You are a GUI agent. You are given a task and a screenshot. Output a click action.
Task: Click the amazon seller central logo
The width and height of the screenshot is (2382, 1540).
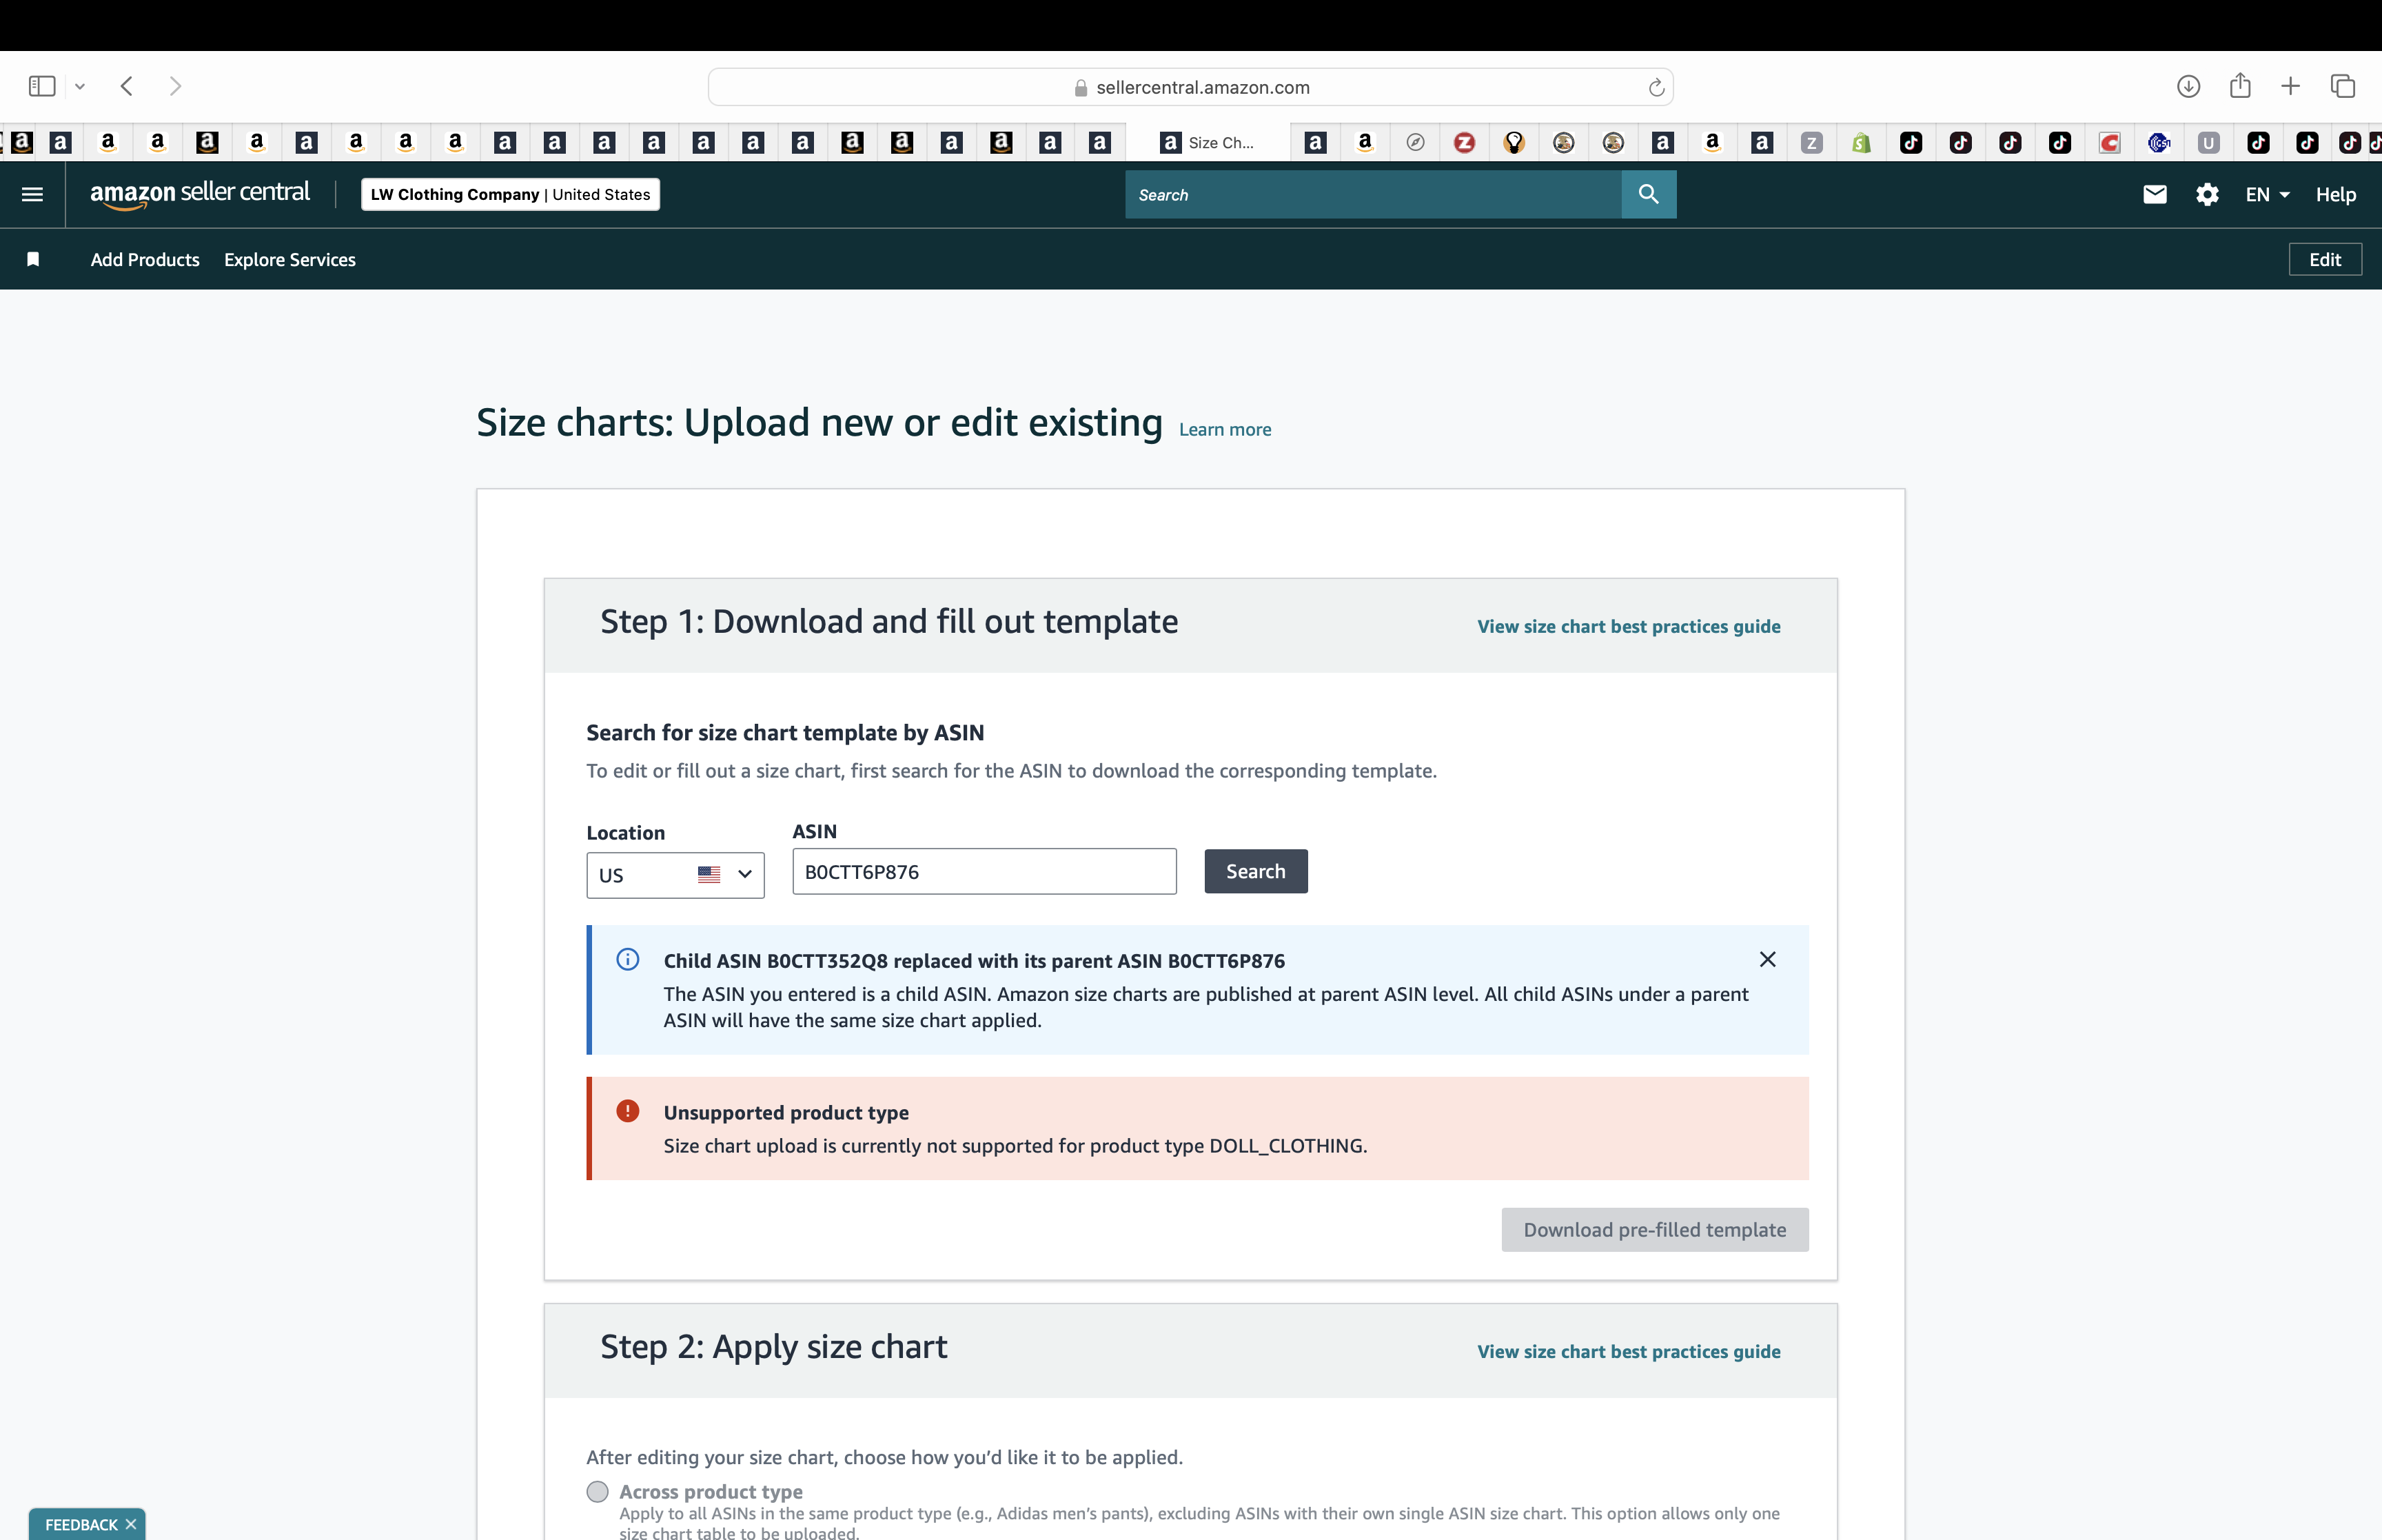[x=200, y=194]
